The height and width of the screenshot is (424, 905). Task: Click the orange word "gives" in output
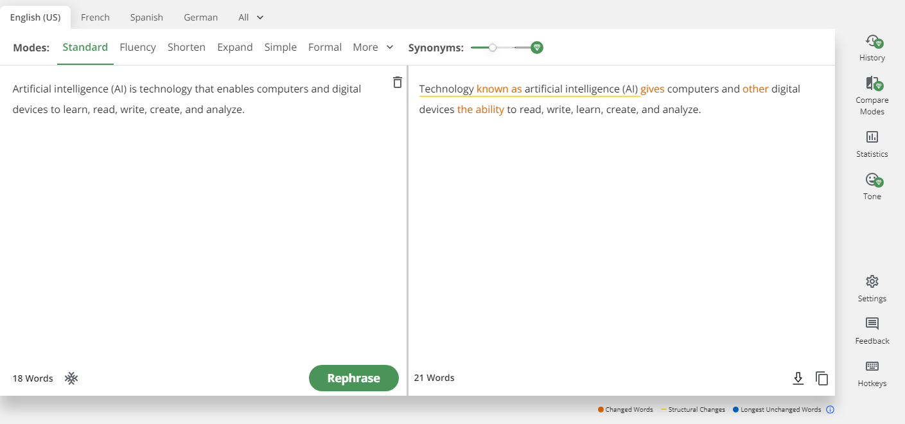pyautogui.click(x=652, y=89)
